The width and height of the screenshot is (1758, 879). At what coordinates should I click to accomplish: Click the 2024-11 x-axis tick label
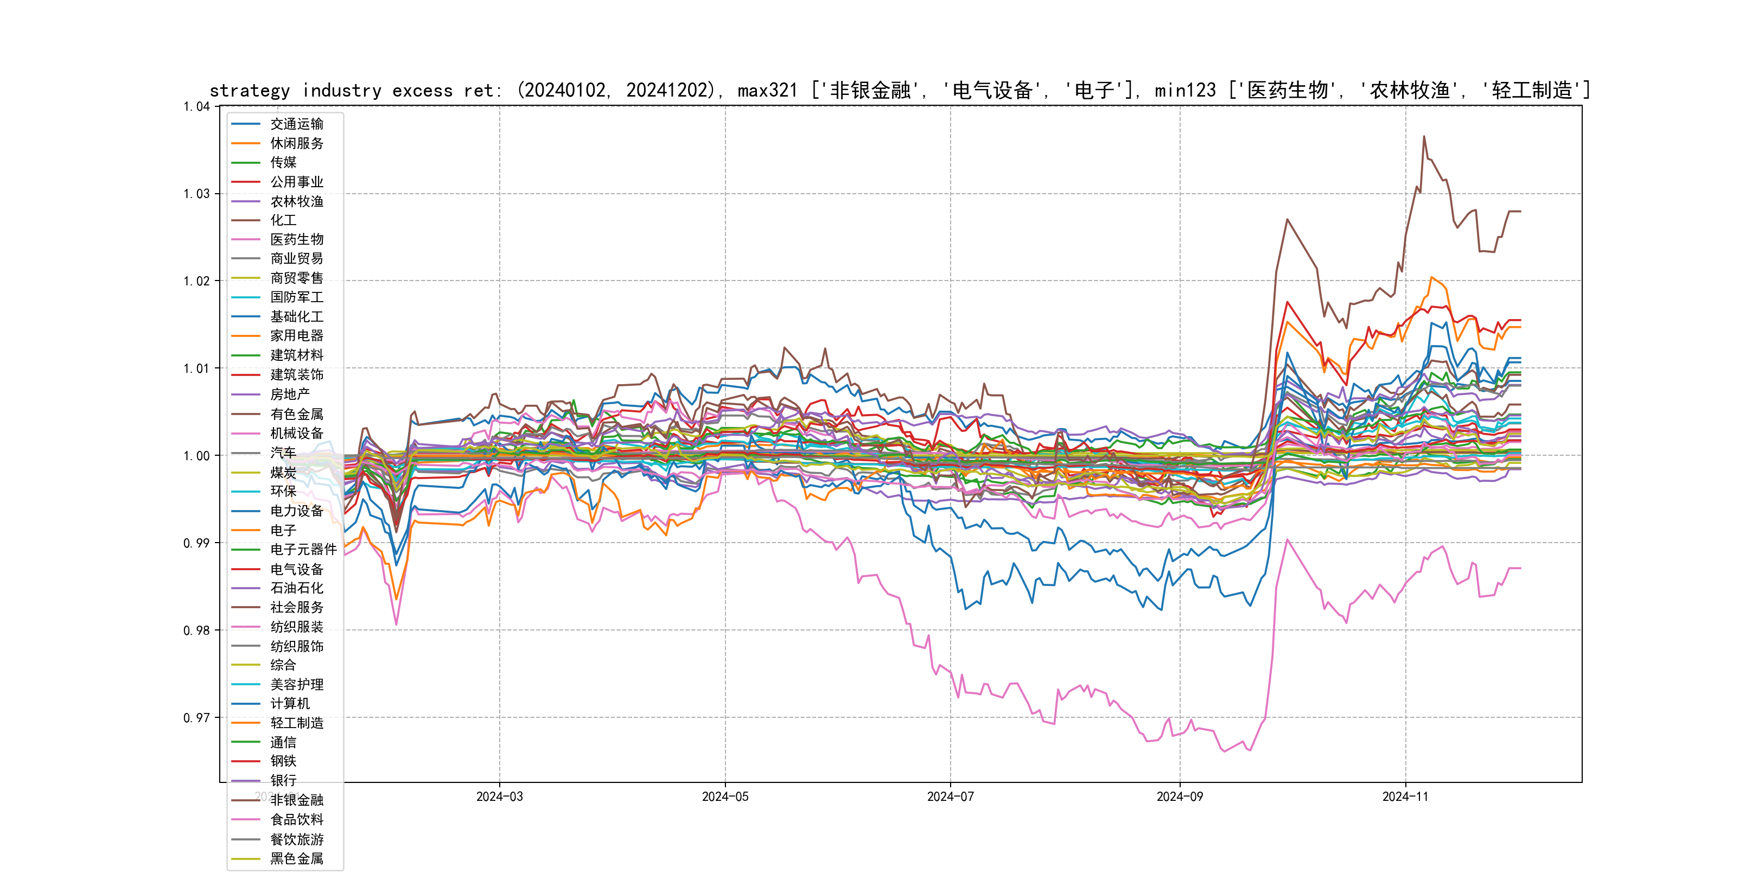[x=1404, y=797]
